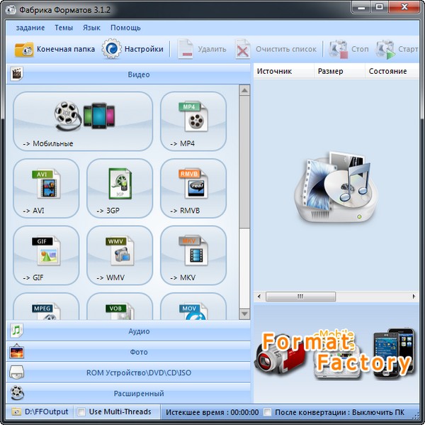This screenshot has height=425, width=425.
Task: Click the Удалить toolbar icon
Action: click(185, 49)
